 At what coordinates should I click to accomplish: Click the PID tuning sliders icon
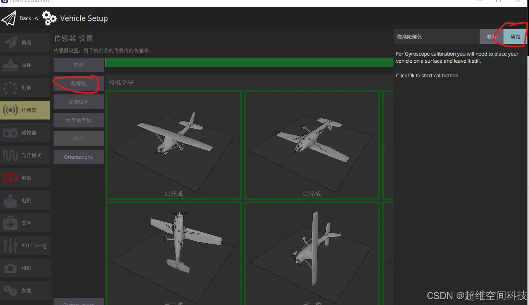(10, 246)
